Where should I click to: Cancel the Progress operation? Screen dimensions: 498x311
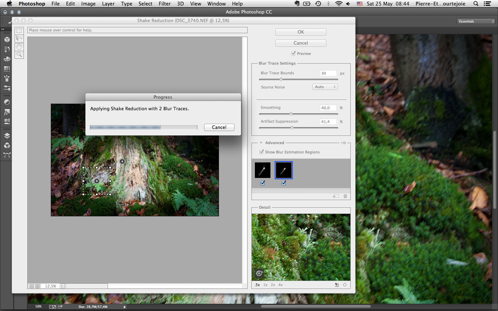[219, 127]
